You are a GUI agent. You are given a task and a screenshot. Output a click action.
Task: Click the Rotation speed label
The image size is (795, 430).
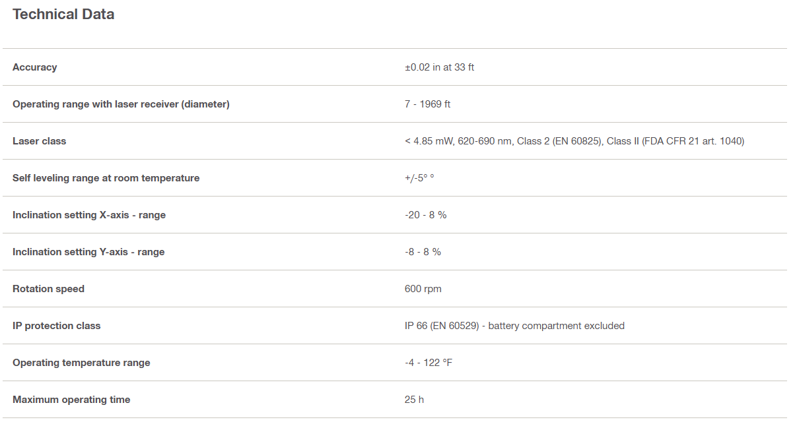coord(48,289)
